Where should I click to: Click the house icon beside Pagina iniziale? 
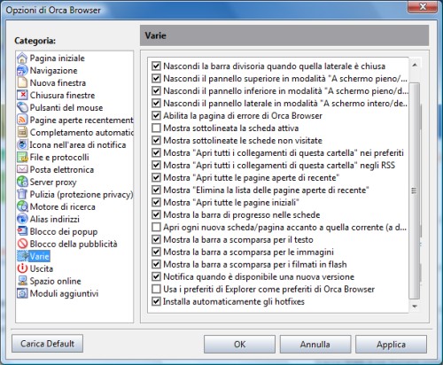[x=22, y=58]
